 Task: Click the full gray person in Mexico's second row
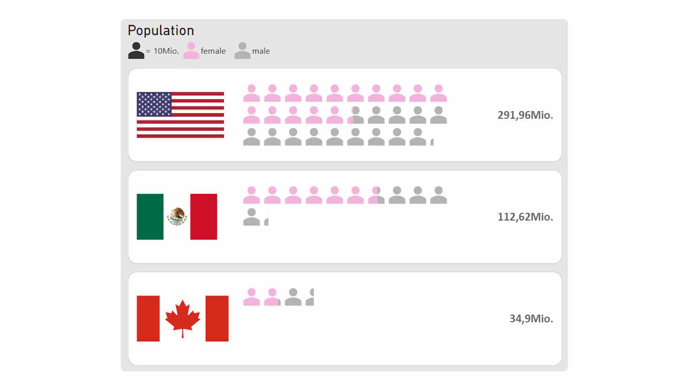click(251, 217)
